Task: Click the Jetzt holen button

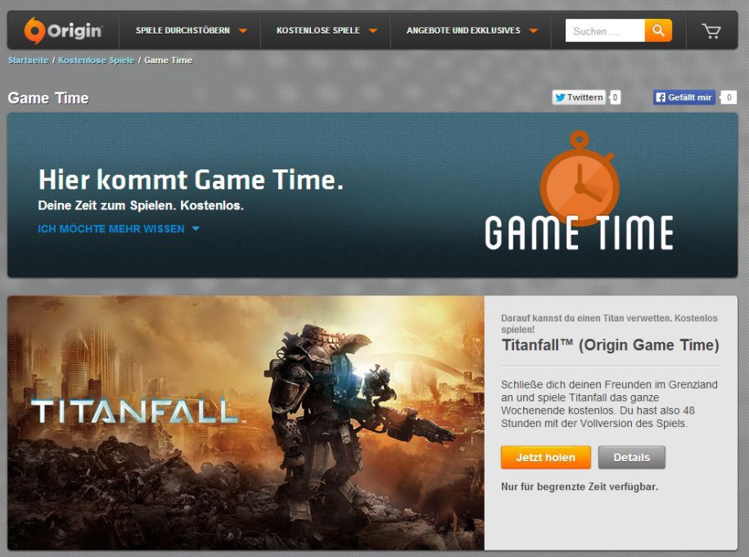Action: pos(545,457)
